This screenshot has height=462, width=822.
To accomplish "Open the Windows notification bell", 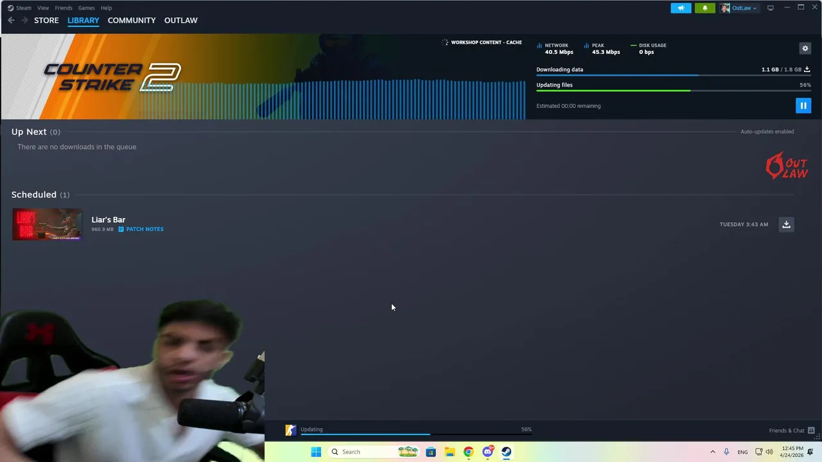I will click(x=810, y=452).
